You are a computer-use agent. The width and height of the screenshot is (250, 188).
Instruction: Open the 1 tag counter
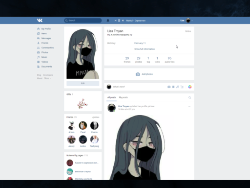pyautogui.click(x=148, y=60)
